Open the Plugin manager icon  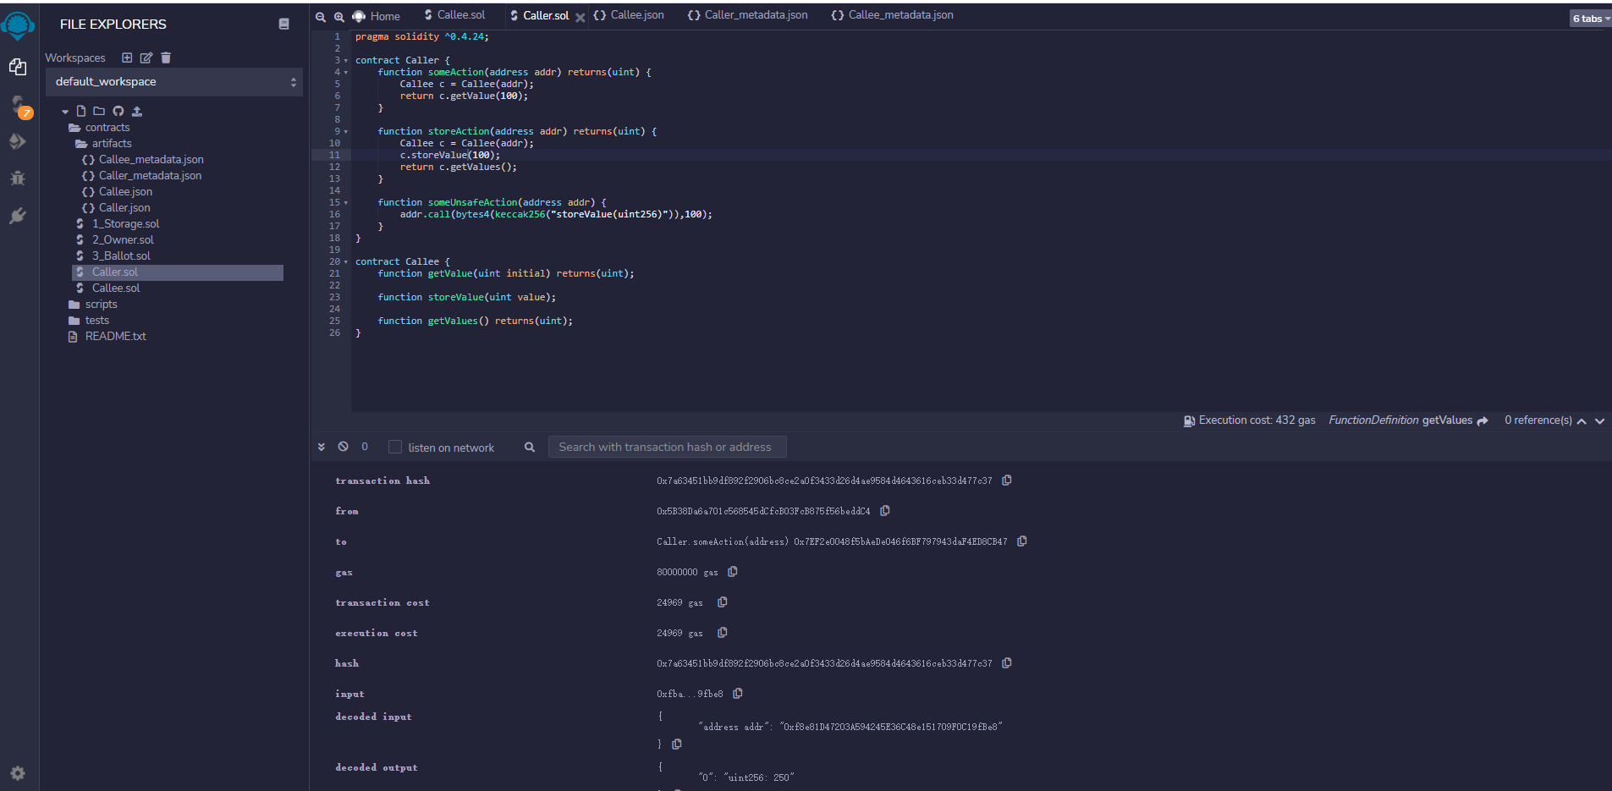tap(17, 216)
